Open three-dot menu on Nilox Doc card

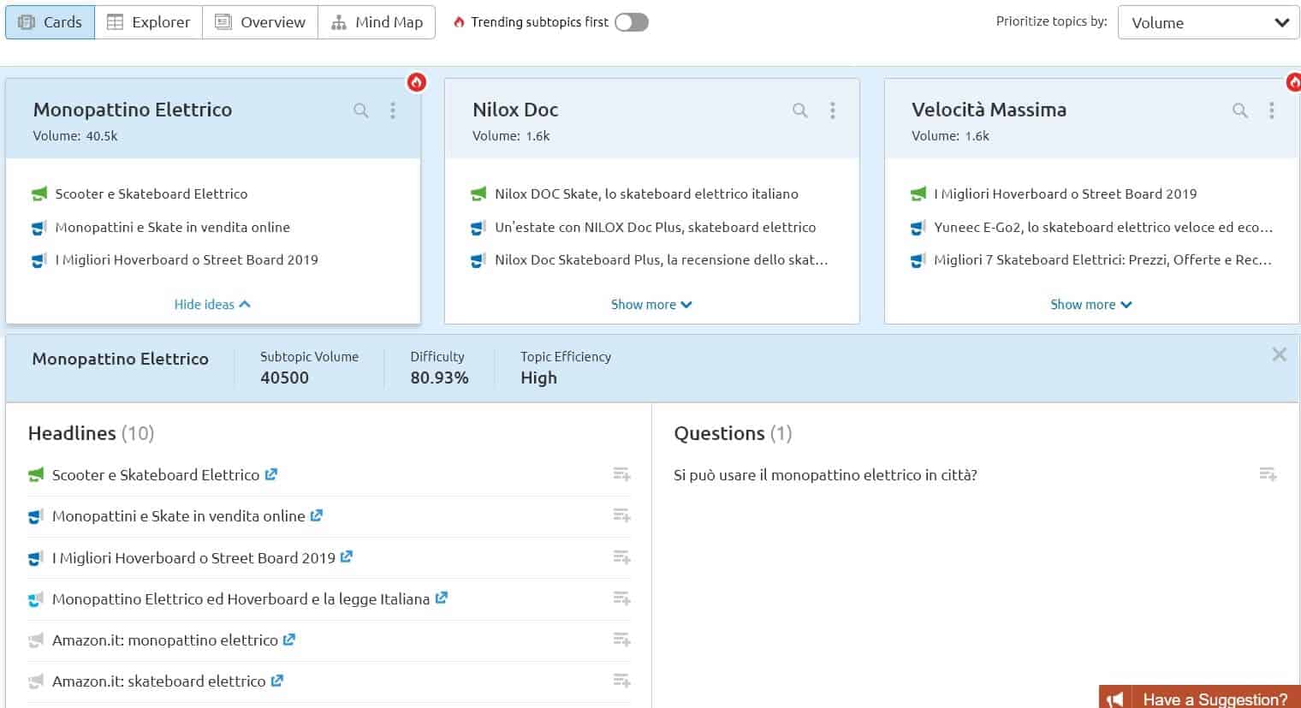[833, 110]
